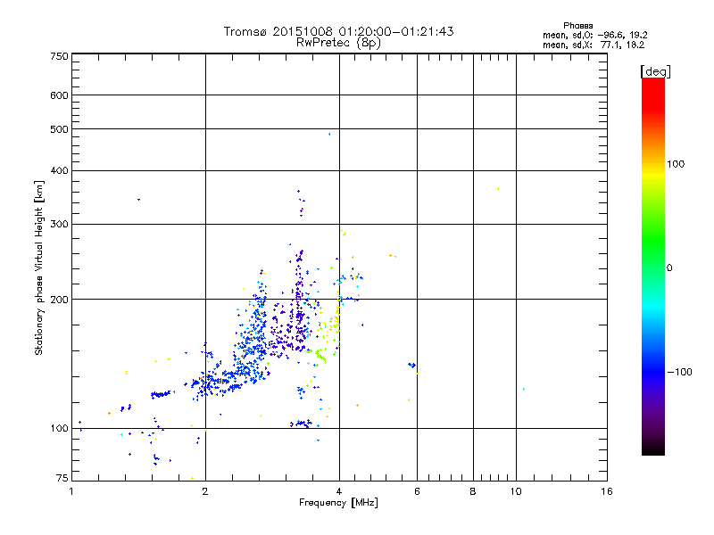Click the x-axis tick label '2'
The height and width of the screenshot is (535, 714).
[x=205, y=491]
